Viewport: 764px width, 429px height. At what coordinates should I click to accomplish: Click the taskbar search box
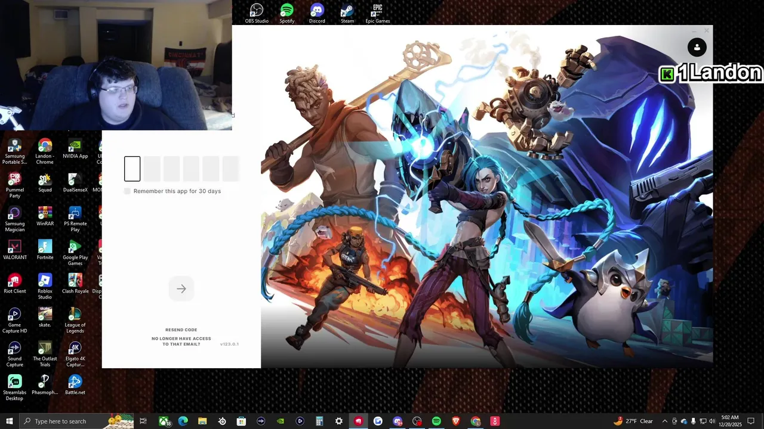point(76,421)
